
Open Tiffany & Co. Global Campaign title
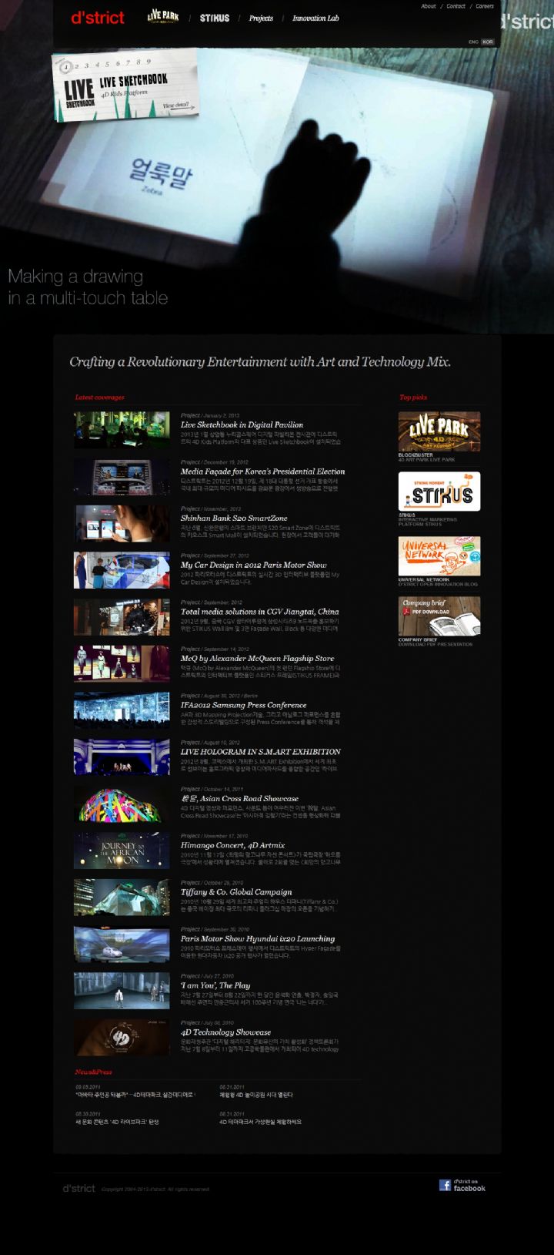236,892
